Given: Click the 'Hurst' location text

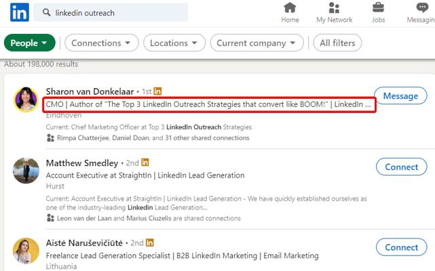Looking at the screenshot, I should 55,186.
